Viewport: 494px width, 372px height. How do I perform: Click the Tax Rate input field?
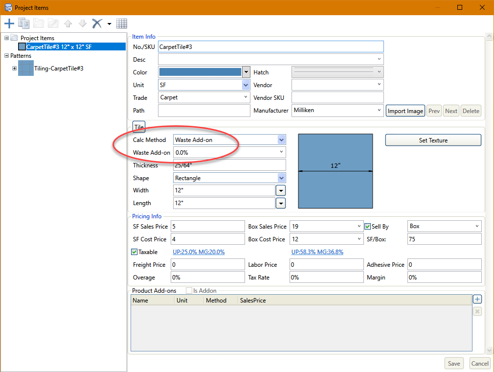326,278
